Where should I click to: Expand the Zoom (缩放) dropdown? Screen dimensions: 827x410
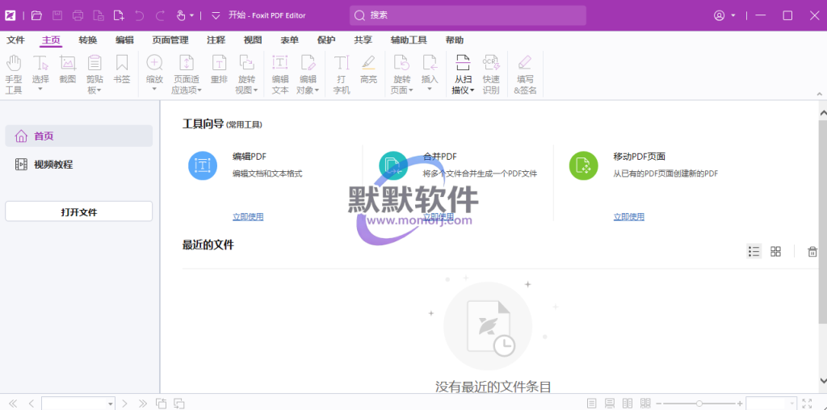click(154, 90)
